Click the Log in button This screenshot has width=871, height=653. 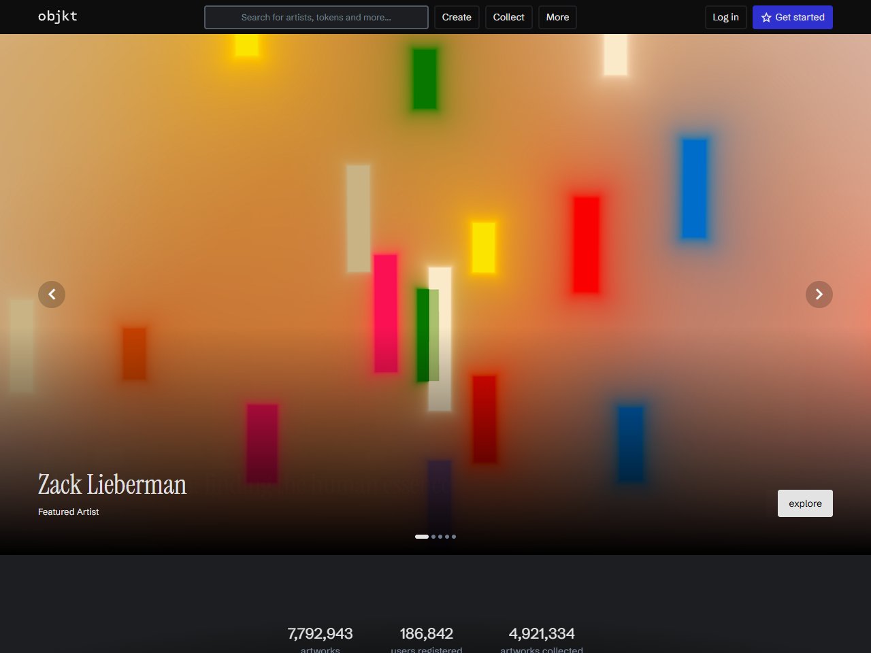(725, 17)
